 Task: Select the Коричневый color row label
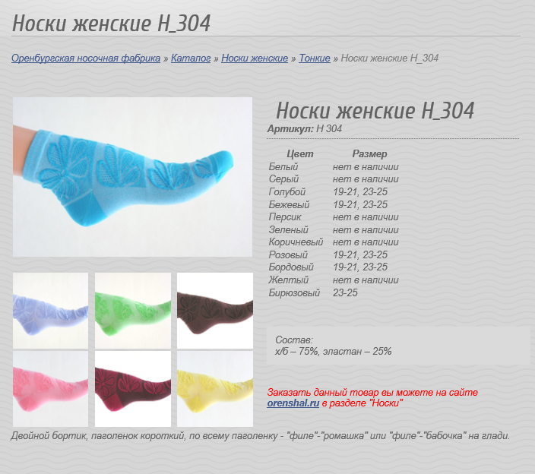(296, 242)
